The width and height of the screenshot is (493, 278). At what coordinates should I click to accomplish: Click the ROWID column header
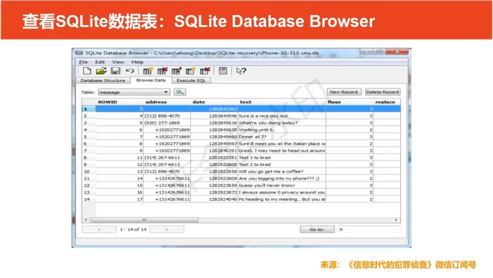120,102
